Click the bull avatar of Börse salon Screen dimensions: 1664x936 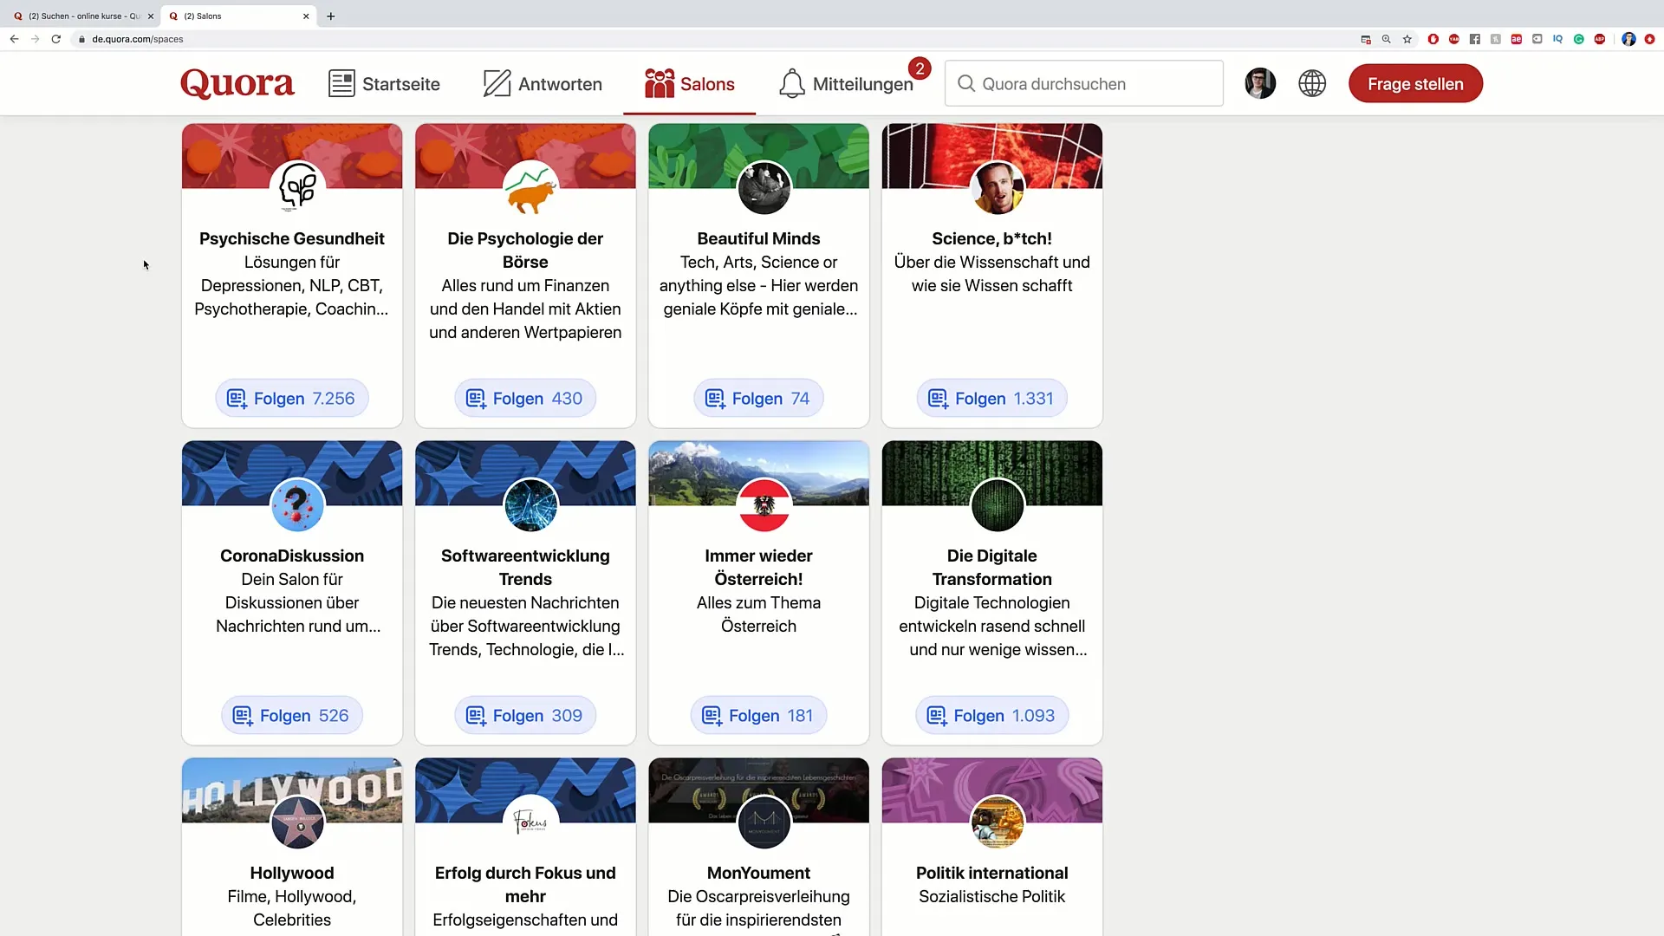click(530, 187)
